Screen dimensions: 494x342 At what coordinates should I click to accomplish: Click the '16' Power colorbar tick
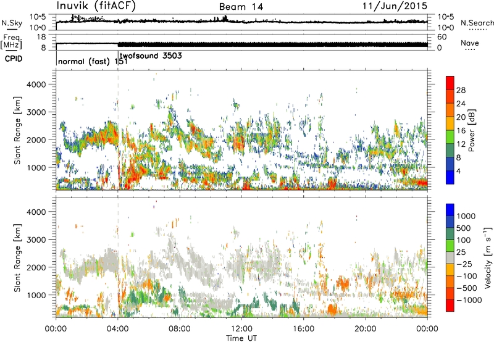click(461, 131)
